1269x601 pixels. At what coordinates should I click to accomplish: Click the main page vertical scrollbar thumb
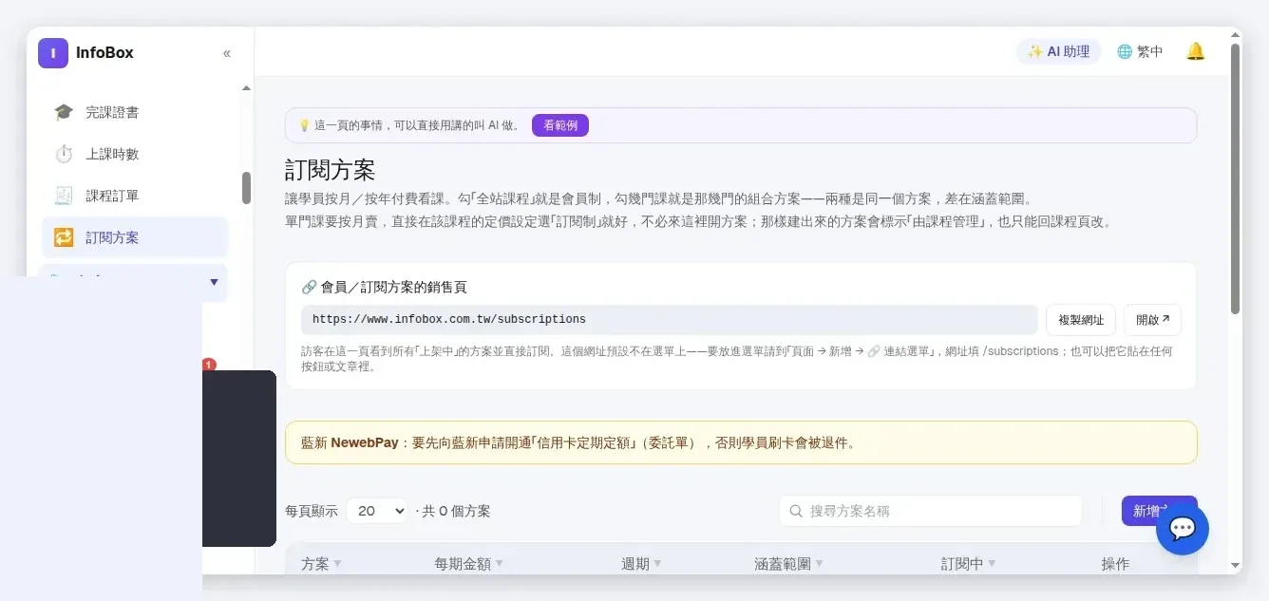tap(1235, 178)
